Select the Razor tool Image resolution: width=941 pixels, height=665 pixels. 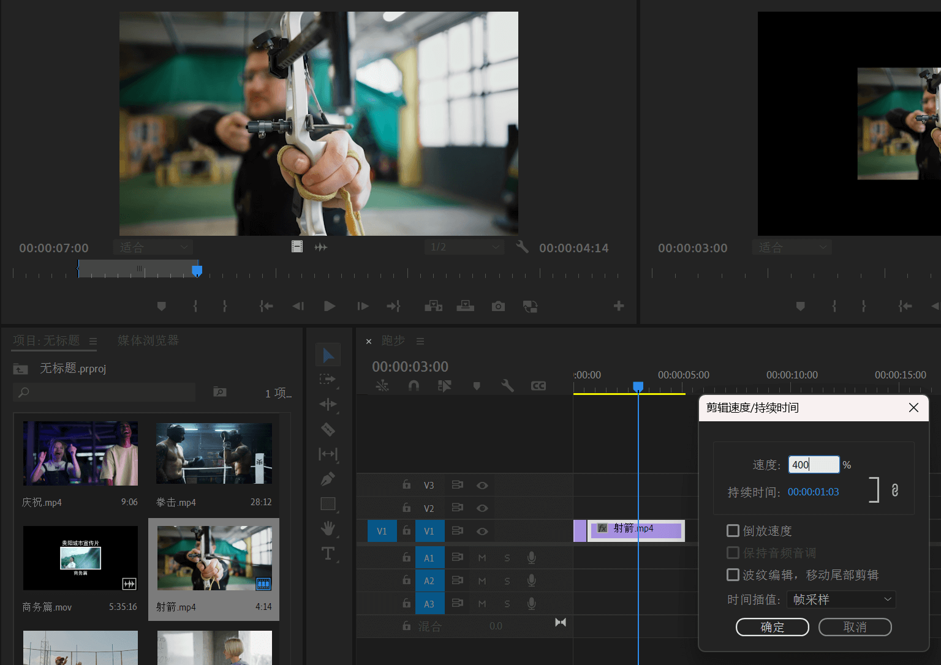[328, 429]
